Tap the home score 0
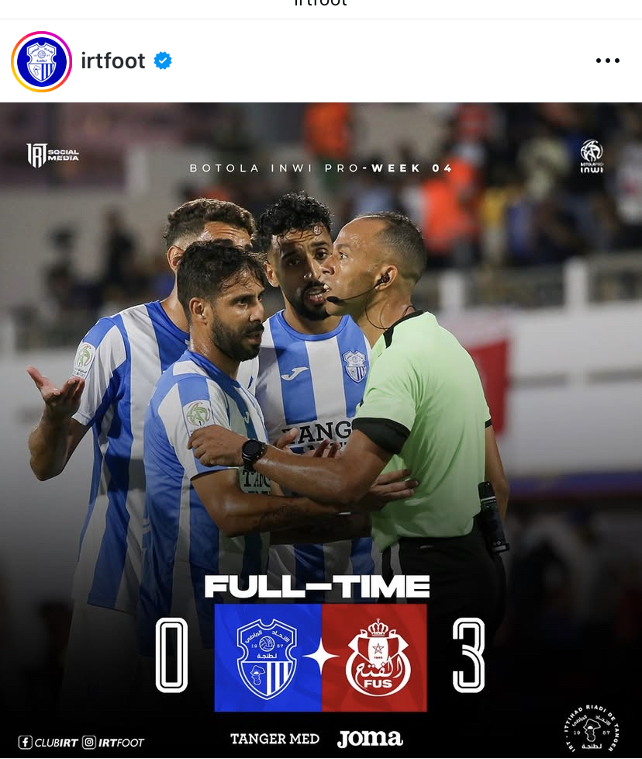The image size is (642, 759). coord(171,656)
